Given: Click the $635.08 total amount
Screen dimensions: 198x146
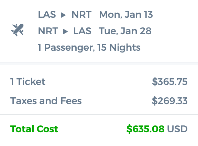Looking at the screenshot, I should point(145,129).
